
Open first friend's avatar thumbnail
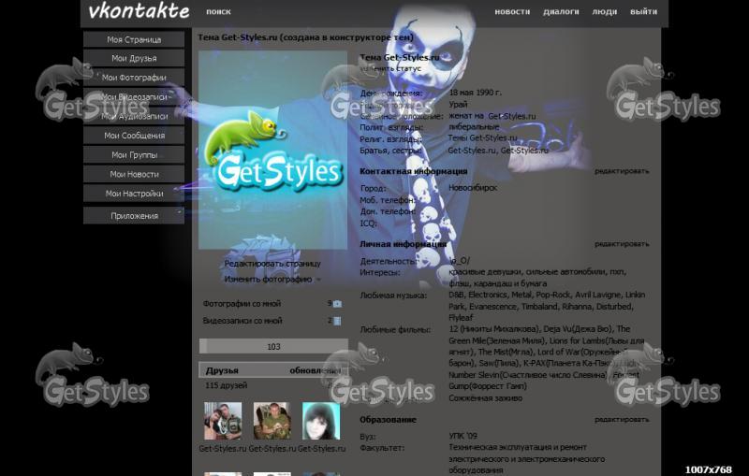(223, 421)
